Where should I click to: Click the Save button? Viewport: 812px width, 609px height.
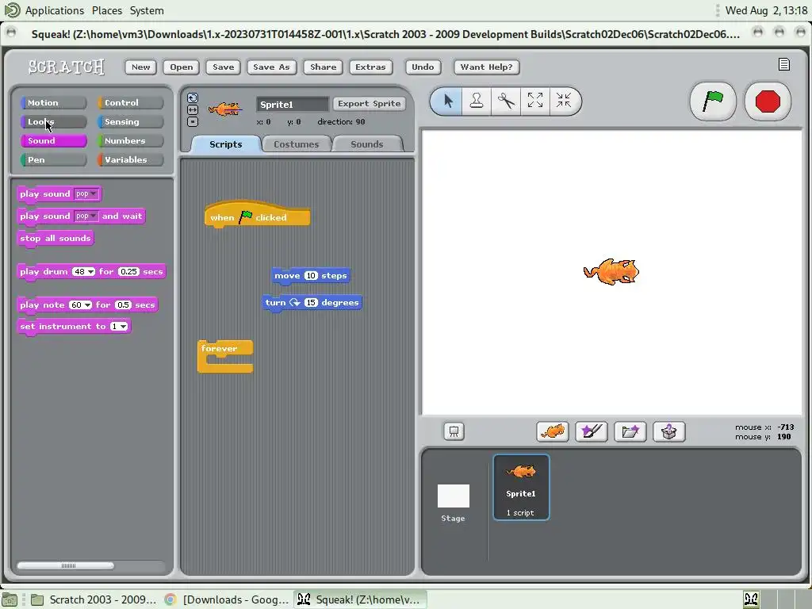tap(223, 67)
